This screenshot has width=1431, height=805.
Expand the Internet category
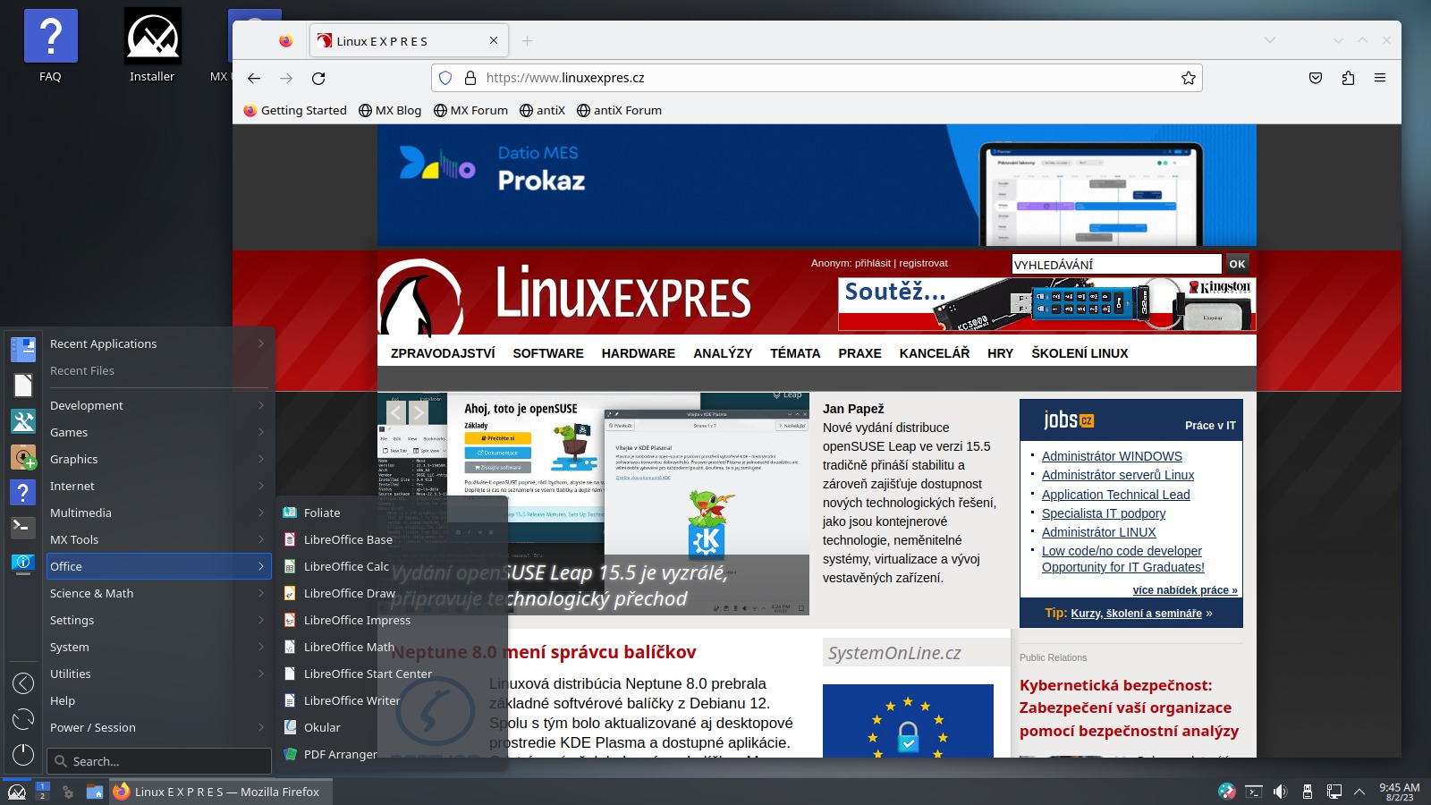click(158, 486)
